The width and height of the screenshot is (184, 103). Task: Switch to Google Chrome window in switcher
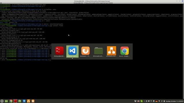tap(124, 51)
